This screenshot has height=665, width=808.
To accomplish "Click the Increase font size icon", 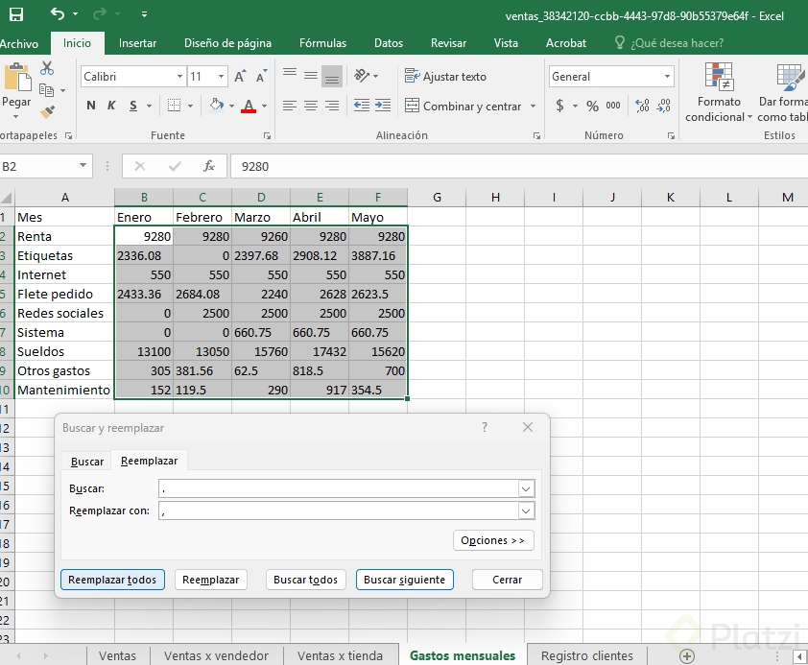I will coord(241,77).
